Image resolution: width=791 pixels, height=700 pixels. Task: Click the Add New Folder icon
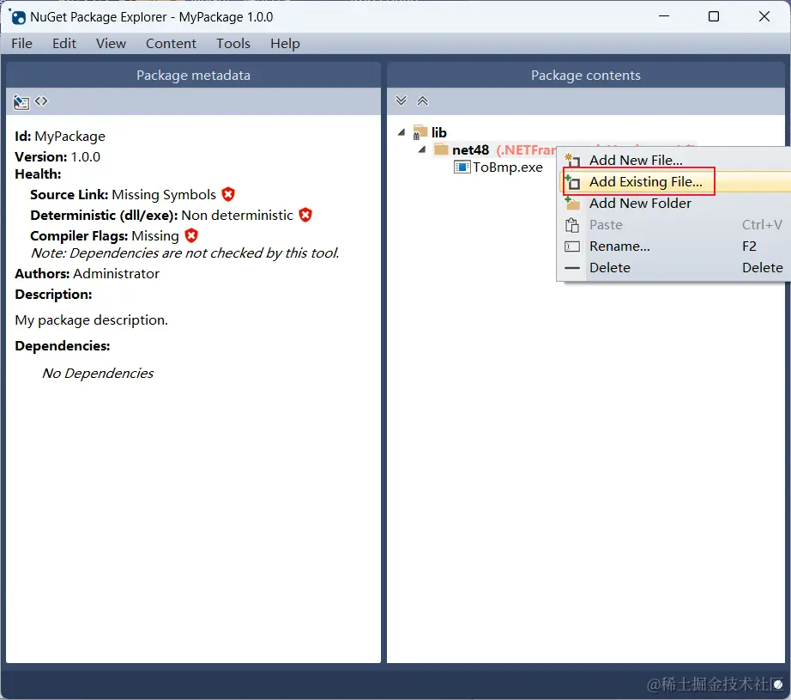tap(572, 204)
